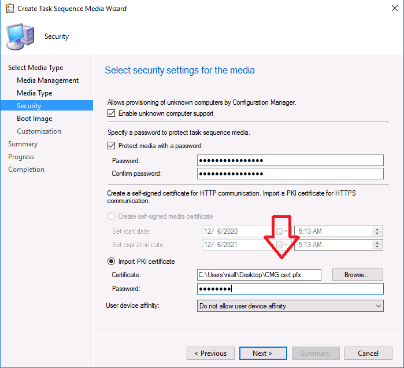Click the computer icon beside Security heading

[20, 36]
